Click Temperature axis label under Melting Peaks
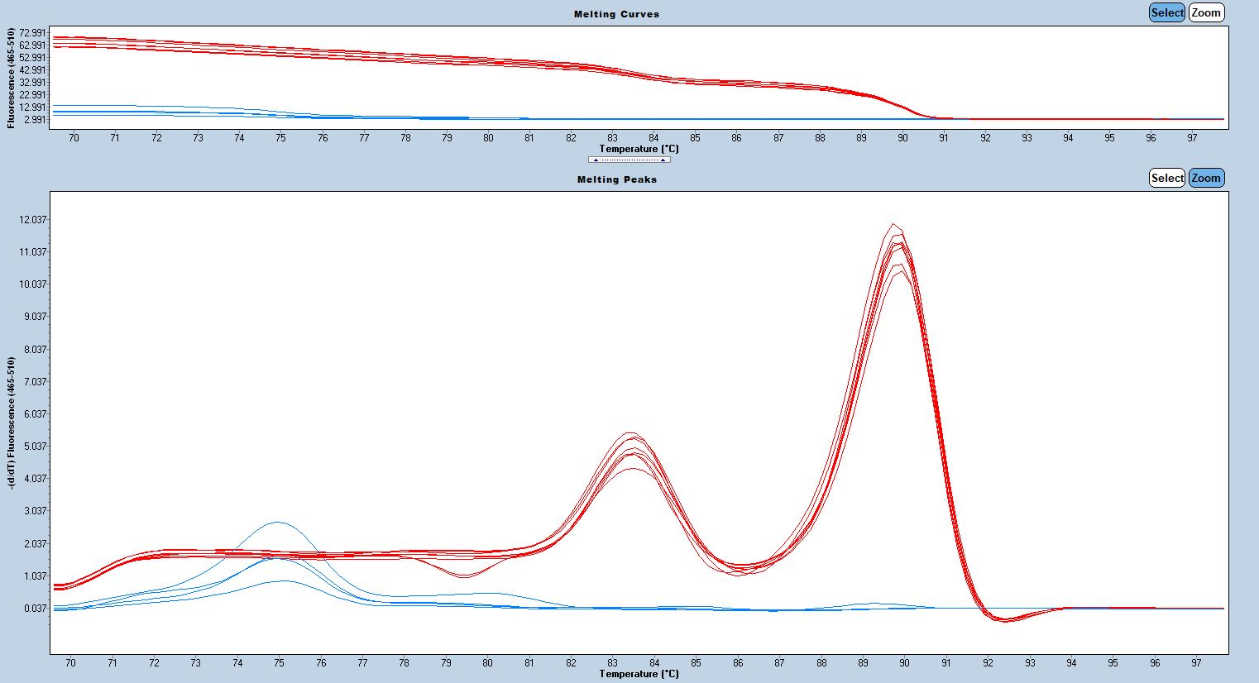The width and height of the screenshot is (1259, 683). coord(639,674)
